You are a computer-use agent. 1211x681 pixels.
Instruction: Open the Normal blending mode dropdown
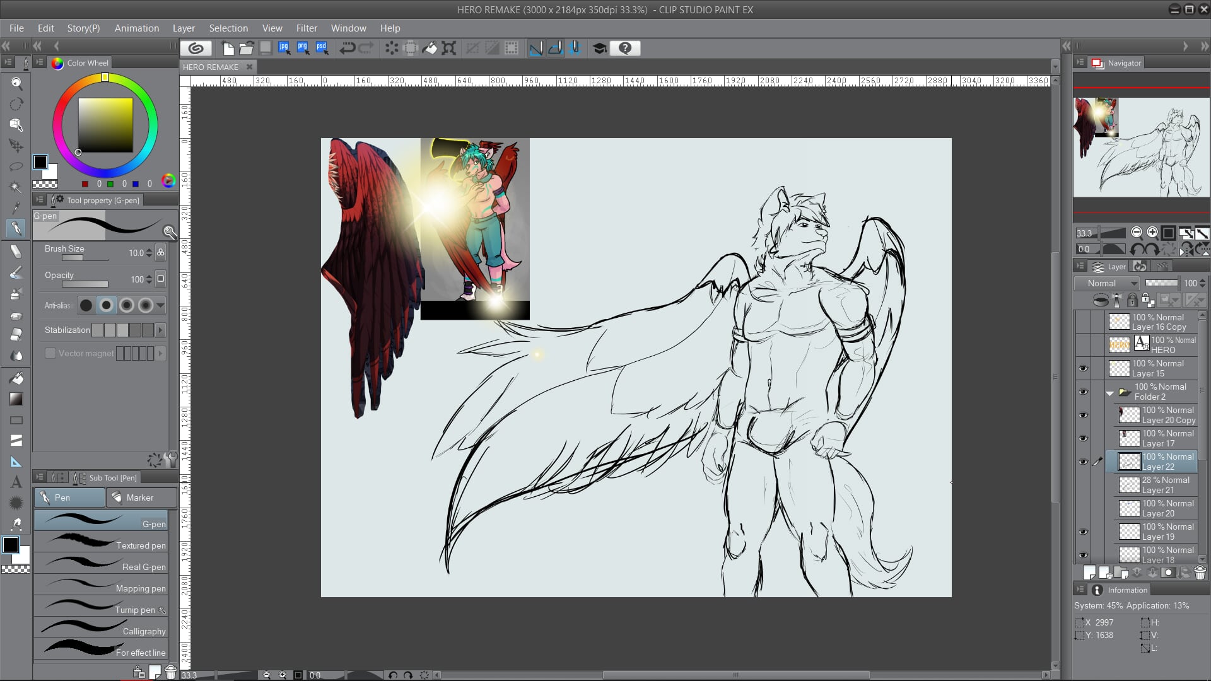(1107, 283)
